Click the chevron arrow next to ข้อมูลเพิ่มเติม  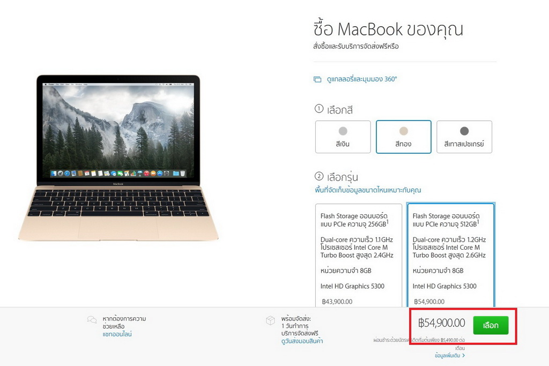point(464,355)
